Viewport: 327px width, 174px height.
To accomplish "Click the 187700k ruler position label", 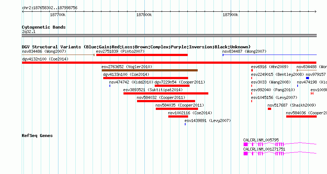I will pos(58,15).
